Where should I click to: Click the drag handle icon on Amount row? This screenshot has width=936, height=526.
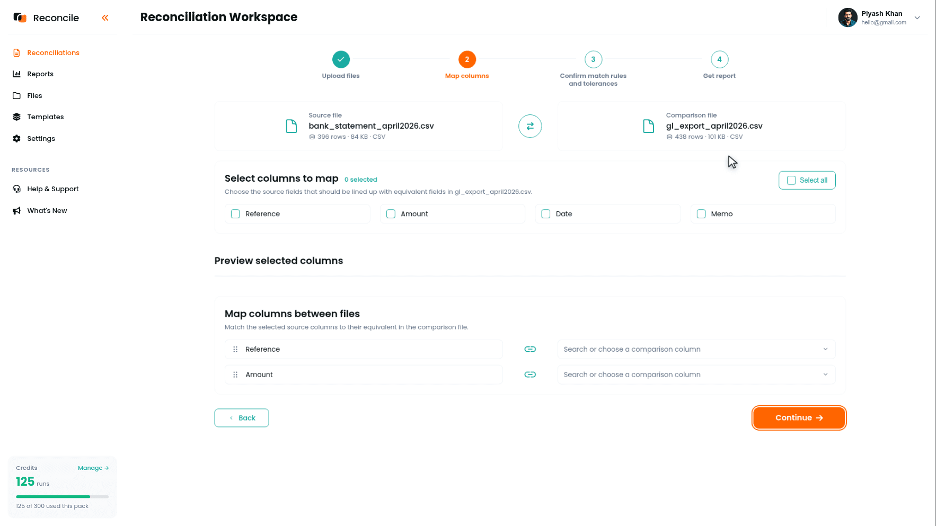[235, 375]
